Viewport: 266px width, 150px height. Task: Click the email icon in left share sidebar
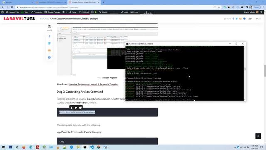49,50
